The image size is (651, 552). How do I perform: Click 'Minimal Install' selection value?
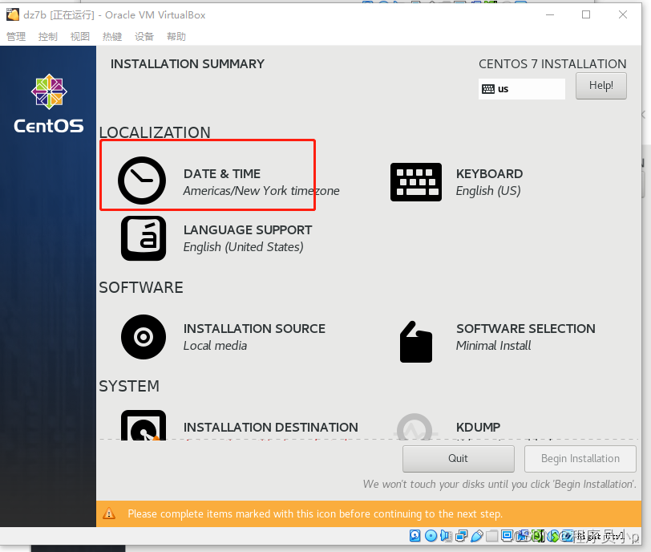tap(493, 346)
